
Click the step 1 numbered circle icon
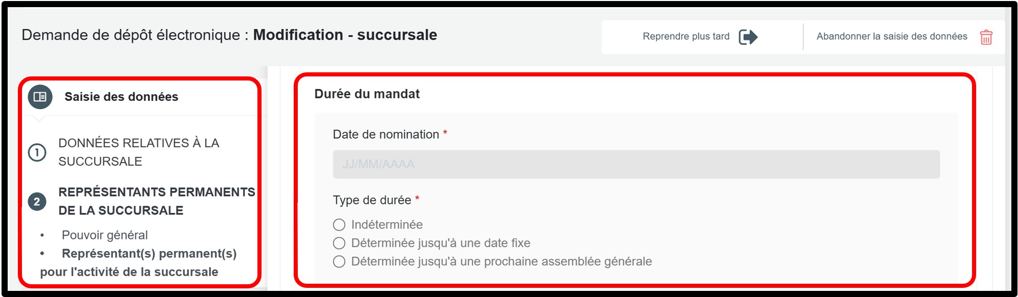37,152
